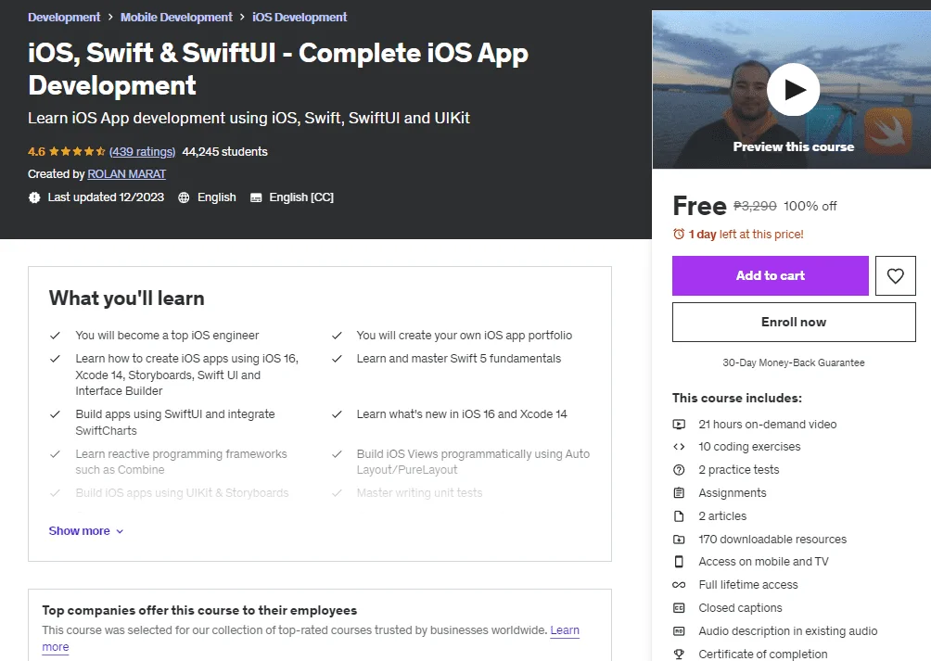Screen dimensions: 931x661
Task: Click Build iOS Views programmatically item
Action: [473, 462]
